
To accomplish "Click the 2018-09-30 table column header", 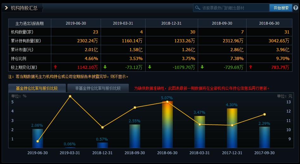I will [x=222, y=23].
